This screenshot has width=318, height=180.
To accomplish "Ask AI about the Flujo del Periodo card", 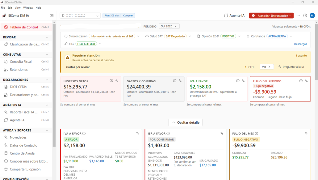I will [306, 81].
